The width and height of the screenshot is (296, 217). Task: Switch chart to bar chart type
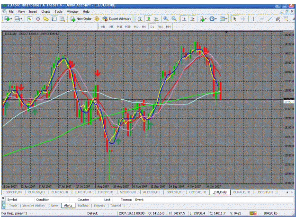coord(140,19)
